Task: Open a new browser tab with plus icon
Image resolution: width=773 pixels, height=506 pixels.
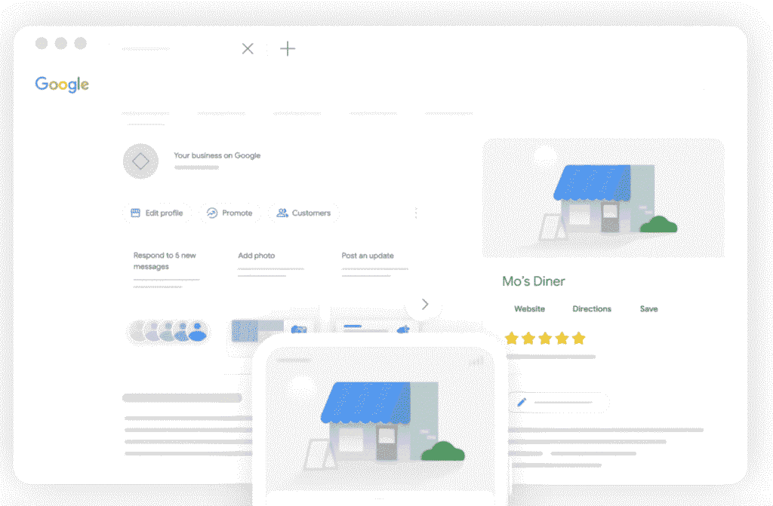Action: tap(288, 49)
